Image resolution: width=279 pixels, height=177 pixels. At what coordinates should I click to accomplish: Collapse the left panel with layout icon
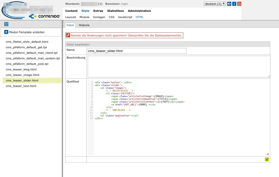click(x=6, y=24)
